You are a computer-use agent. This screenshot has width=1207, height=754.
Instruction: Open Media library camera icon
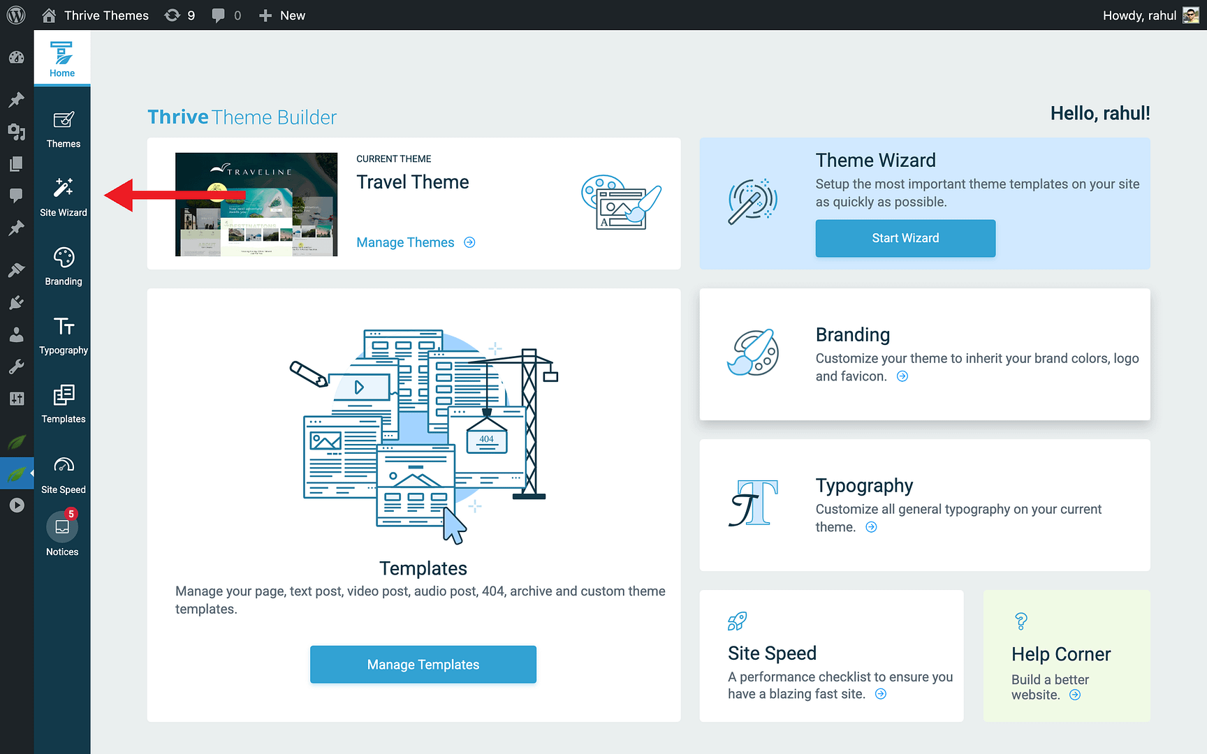pos(17,132)
